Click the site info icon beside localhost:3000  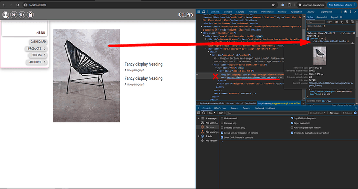click(x=26, y=5)
